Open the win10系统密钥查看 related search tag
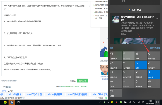The width and height of the screenshot is (162, 105). click(77, 94)
